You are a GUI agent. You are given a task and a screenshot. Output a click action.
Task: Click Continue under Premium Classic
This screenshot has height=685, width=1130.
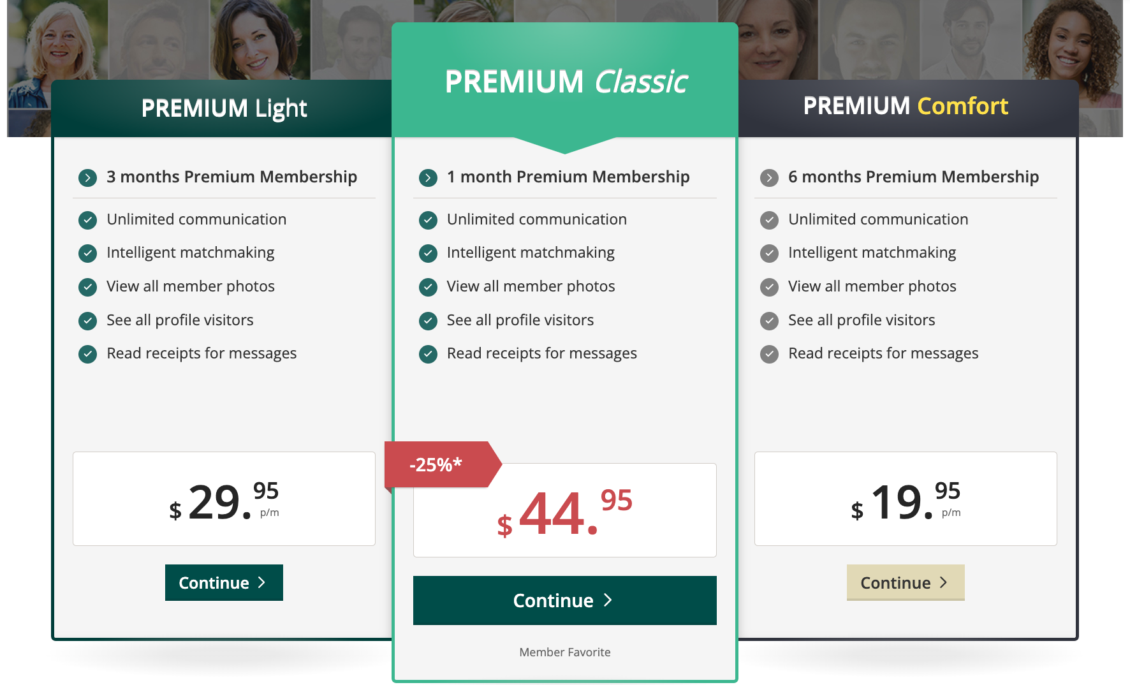coord(564,600)
